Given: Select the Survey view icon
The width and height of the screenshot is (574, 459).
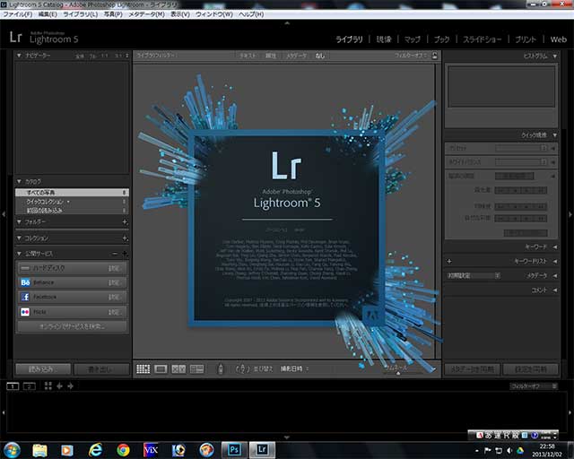Looking at the screenshot, I should [195, 368].
